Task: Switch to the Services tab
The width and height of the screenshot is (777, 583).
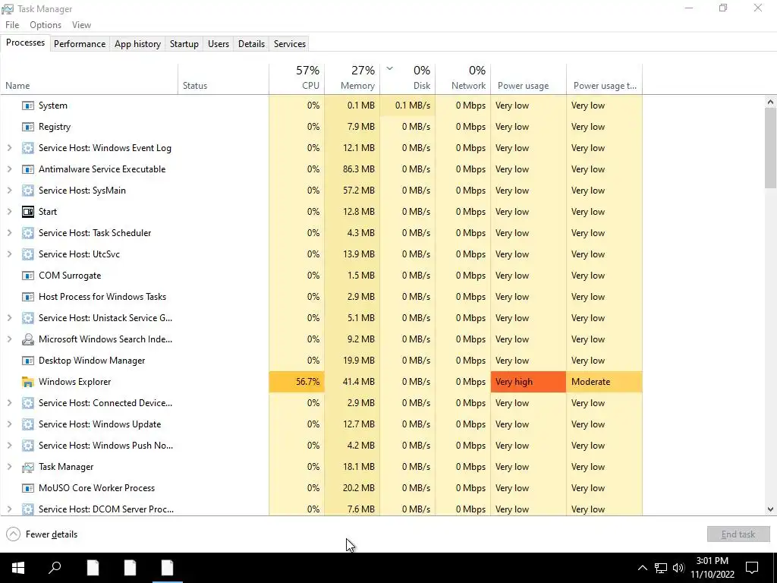Action: [x=290, y=43]
